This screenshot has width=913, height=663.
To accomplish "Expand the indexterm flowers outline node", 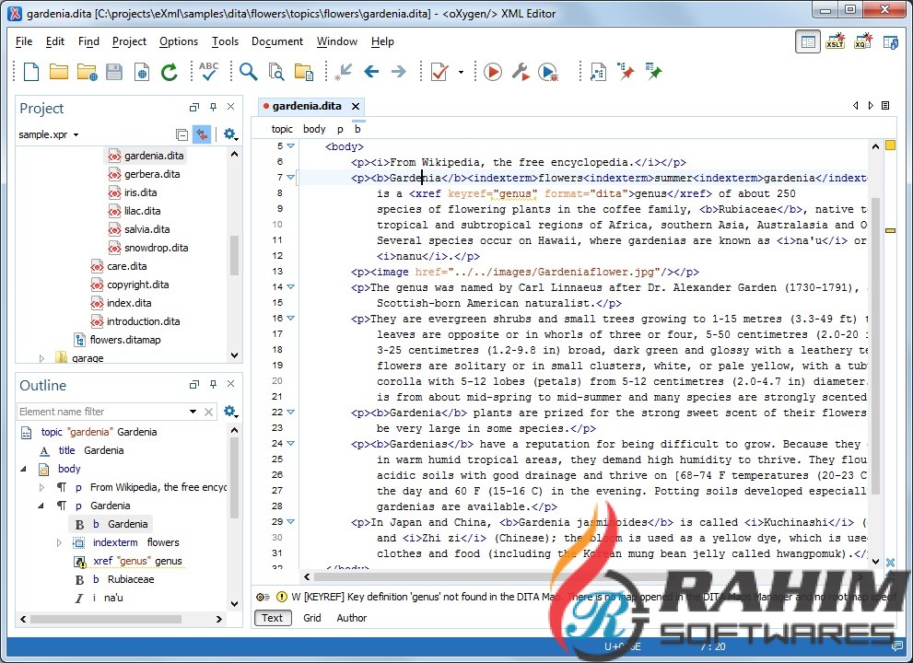I will [x=59, y=542].
